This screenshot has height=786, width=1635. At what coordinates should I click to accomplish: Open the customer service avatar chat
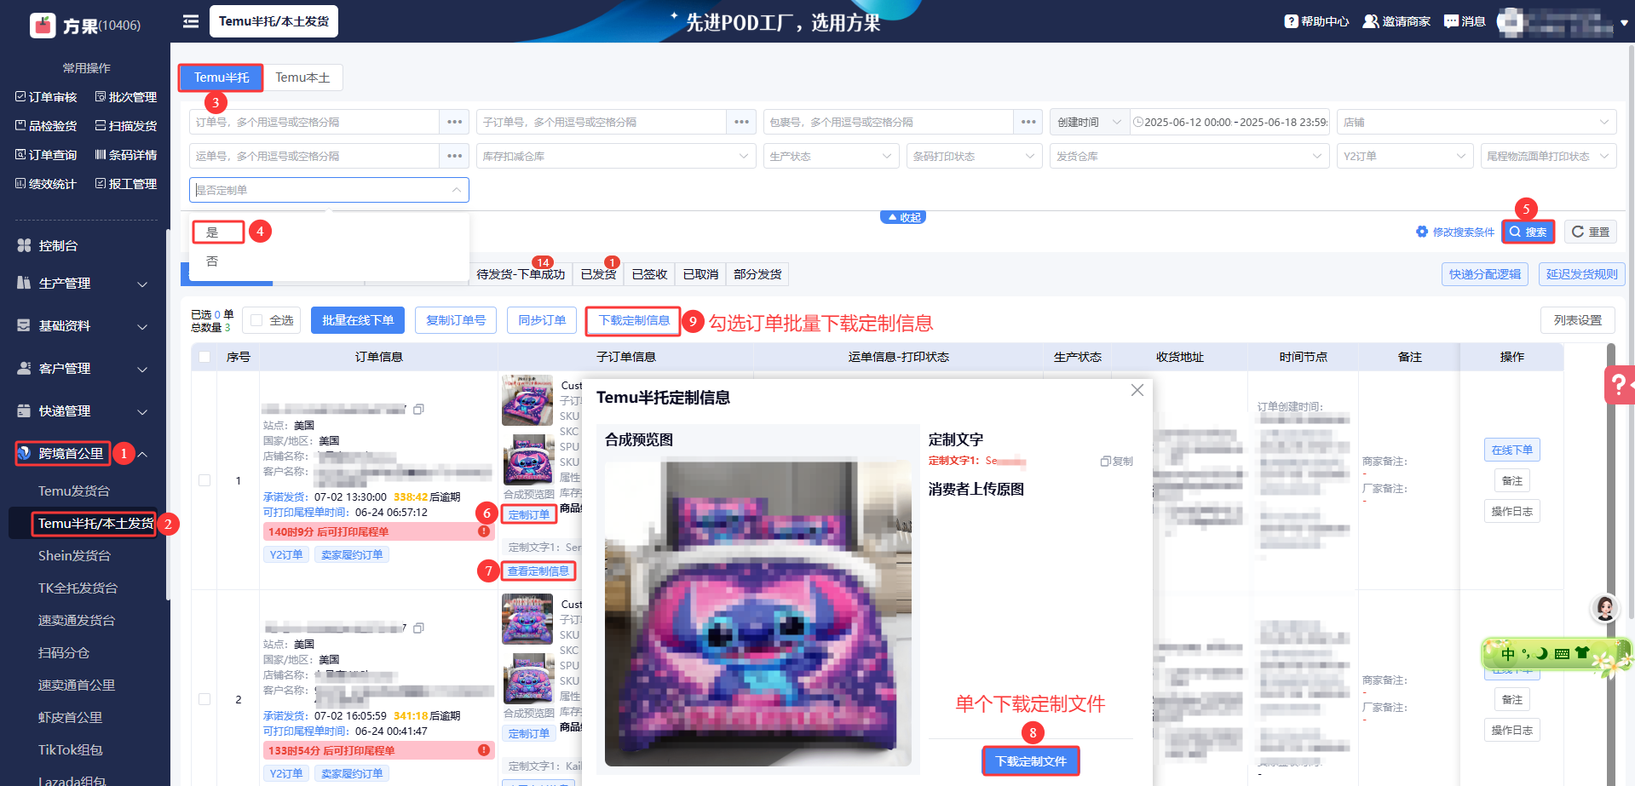pyautogui.click(x=1605, y=608)
